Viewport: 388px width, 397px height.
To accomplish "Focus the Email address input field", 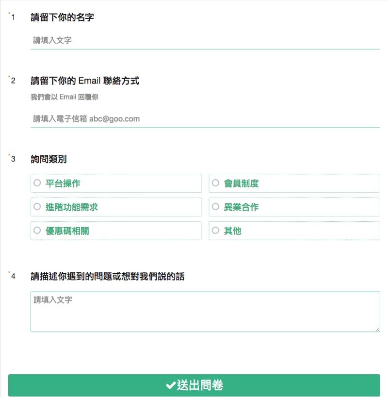I will pyautogui.click(x=205, y=119).
